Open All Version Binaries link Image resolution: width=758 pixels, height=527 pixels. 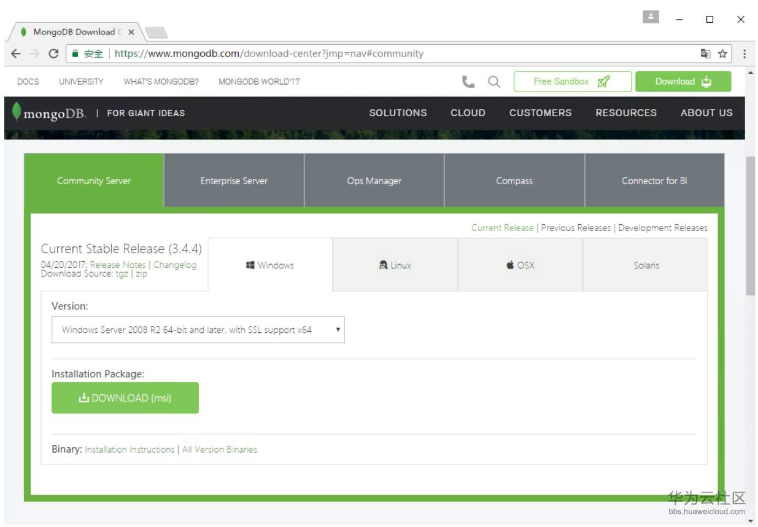point(220,450)
